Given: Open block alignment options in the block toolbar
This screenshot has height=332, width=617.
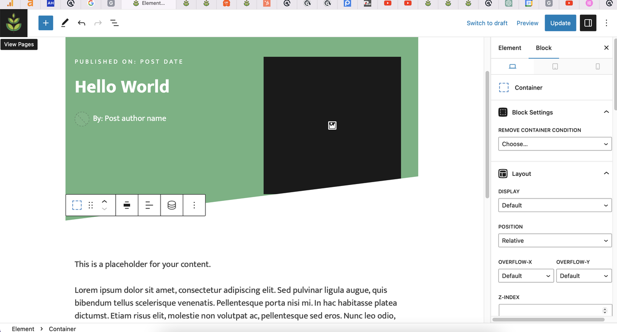Looking at the screenshot, I should pyautogui.click(x=127, y=205).
